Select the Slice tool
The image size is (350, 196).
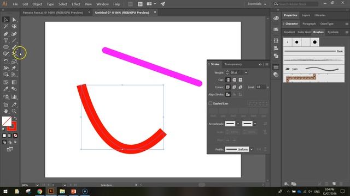tap(14, 105)
